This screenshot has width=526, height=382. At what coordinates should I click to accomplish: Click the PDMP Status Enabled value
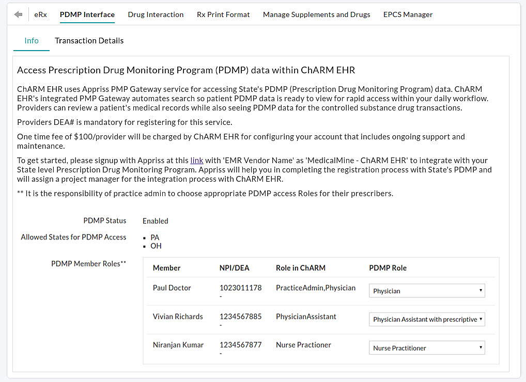(155, 221)
